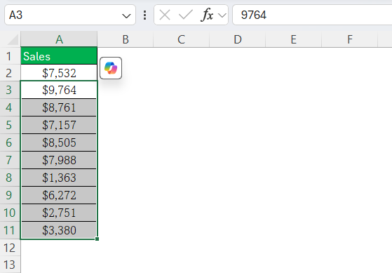The height and width of the screenshot is (273, 392).
Task: Confirm the entry with the checkmark icon
Action: coord(186,15)
